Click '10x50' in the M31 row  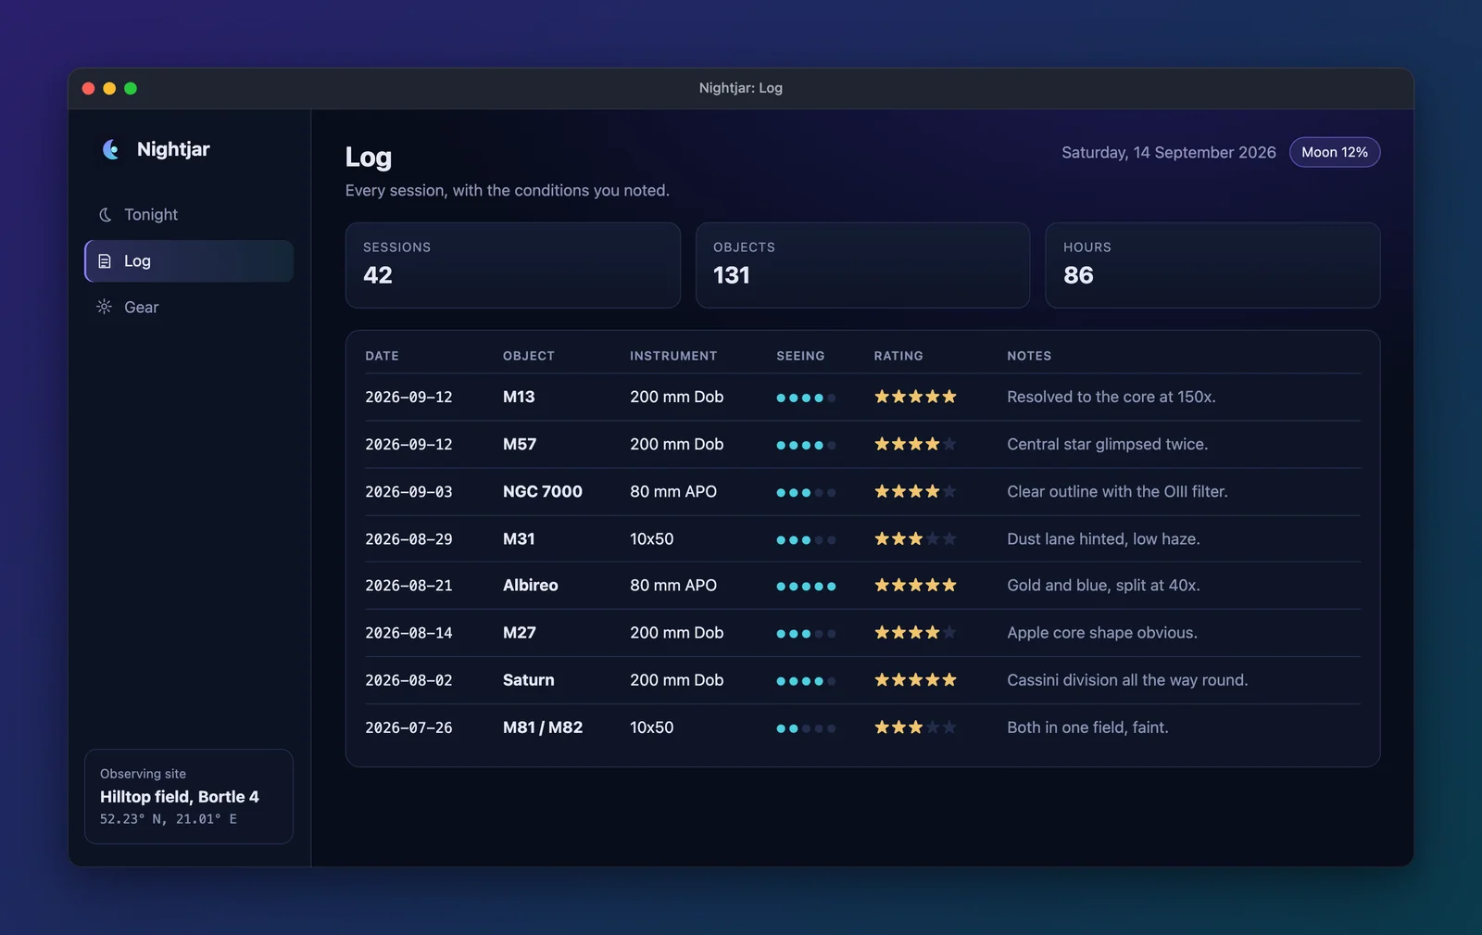[652, 538]
